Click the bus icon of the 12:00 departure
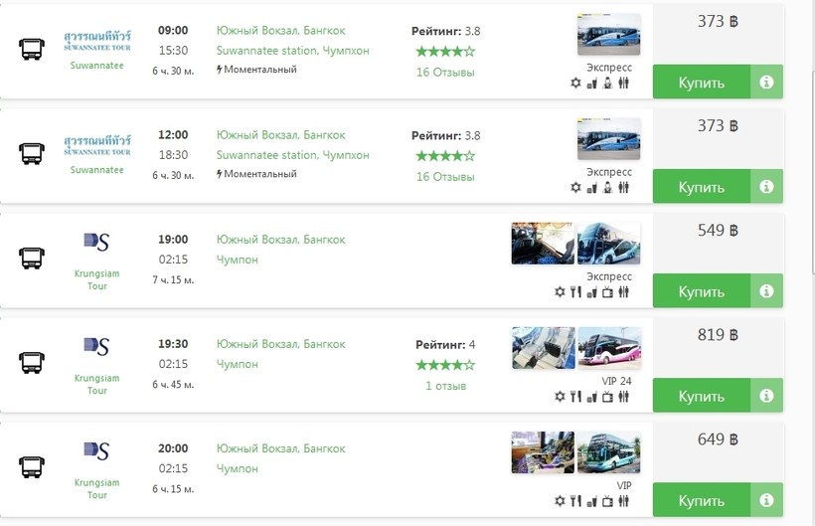Image resolution: width=815 pixels, height=526 pixels. tap(31, 153)
